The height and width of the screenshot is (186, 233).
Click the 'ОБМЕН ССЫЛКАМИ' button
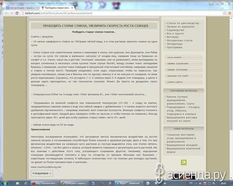(184, 64)
